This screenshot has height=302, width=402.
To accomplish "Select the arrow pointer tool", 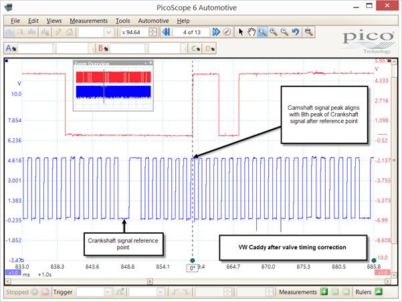I will click(x=241, y=32).
